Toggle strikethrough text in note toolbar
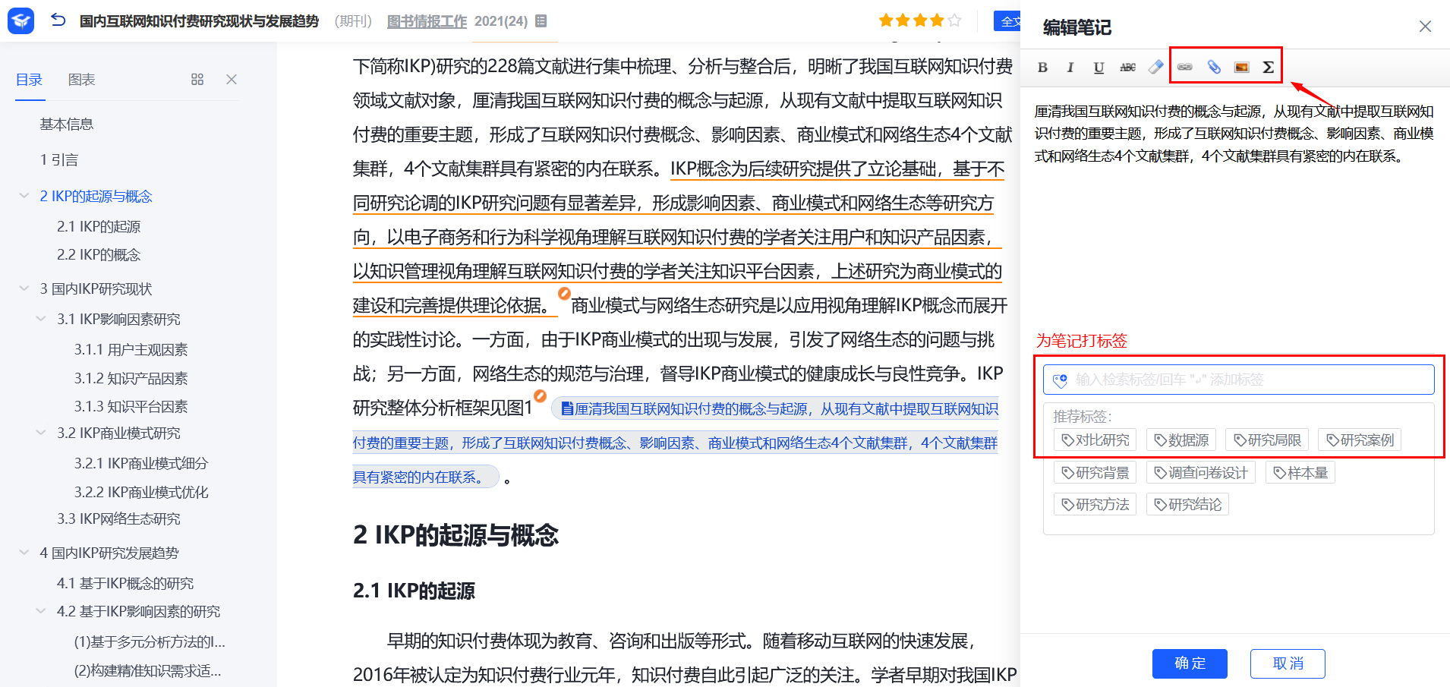 pyautogui.click(x=1127, y=68)
